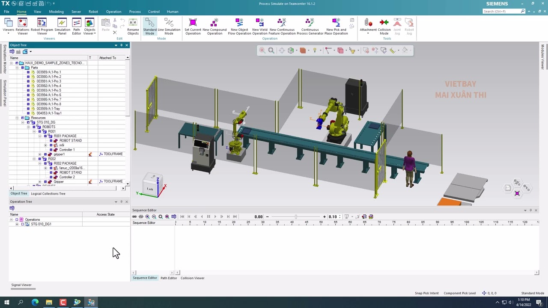
Task: Click Component Pick Level in status bar
Action: (460, 293)
